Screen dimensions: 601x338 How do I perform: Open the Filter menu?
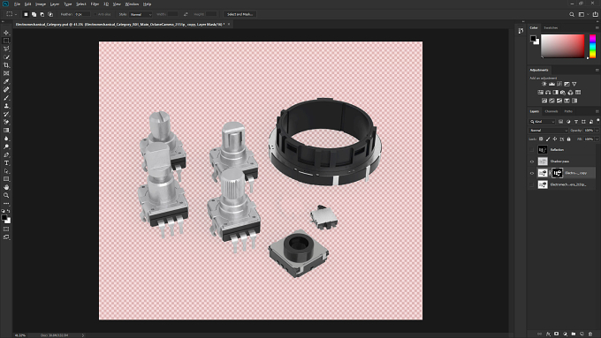[95, 4]
